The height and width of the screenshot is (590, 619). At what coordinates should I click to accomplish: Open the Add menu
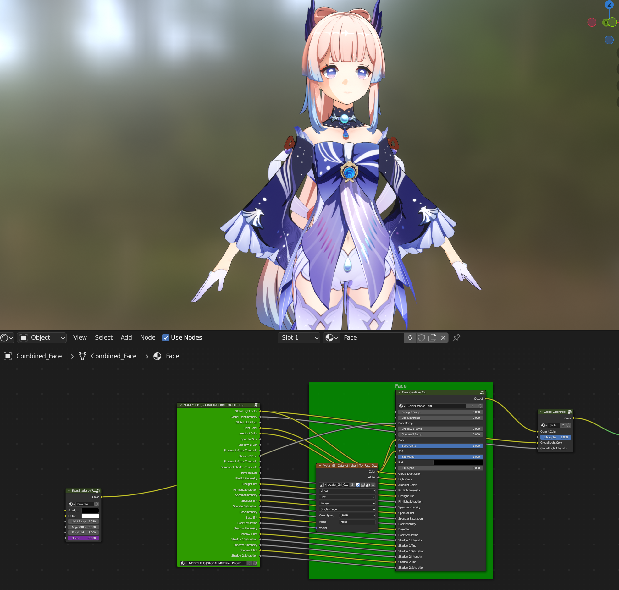[126, 337]
